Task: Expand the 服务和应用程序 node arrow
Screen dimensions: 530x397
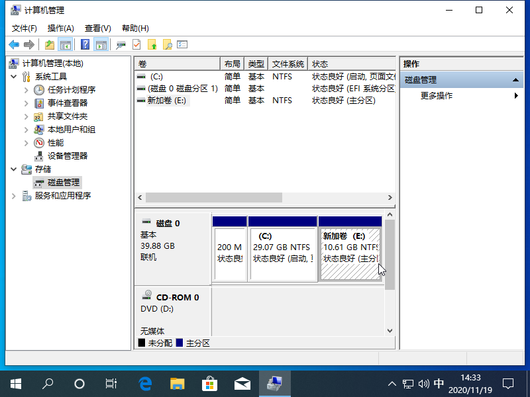Action: coord(13,196)
